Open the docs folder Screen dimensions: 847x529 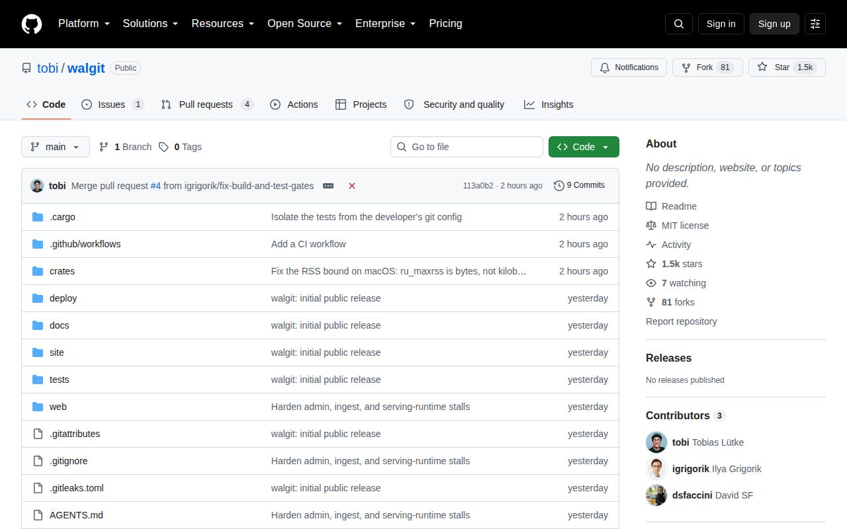60,325
